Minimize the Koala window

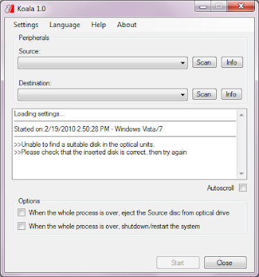[203, 7]
